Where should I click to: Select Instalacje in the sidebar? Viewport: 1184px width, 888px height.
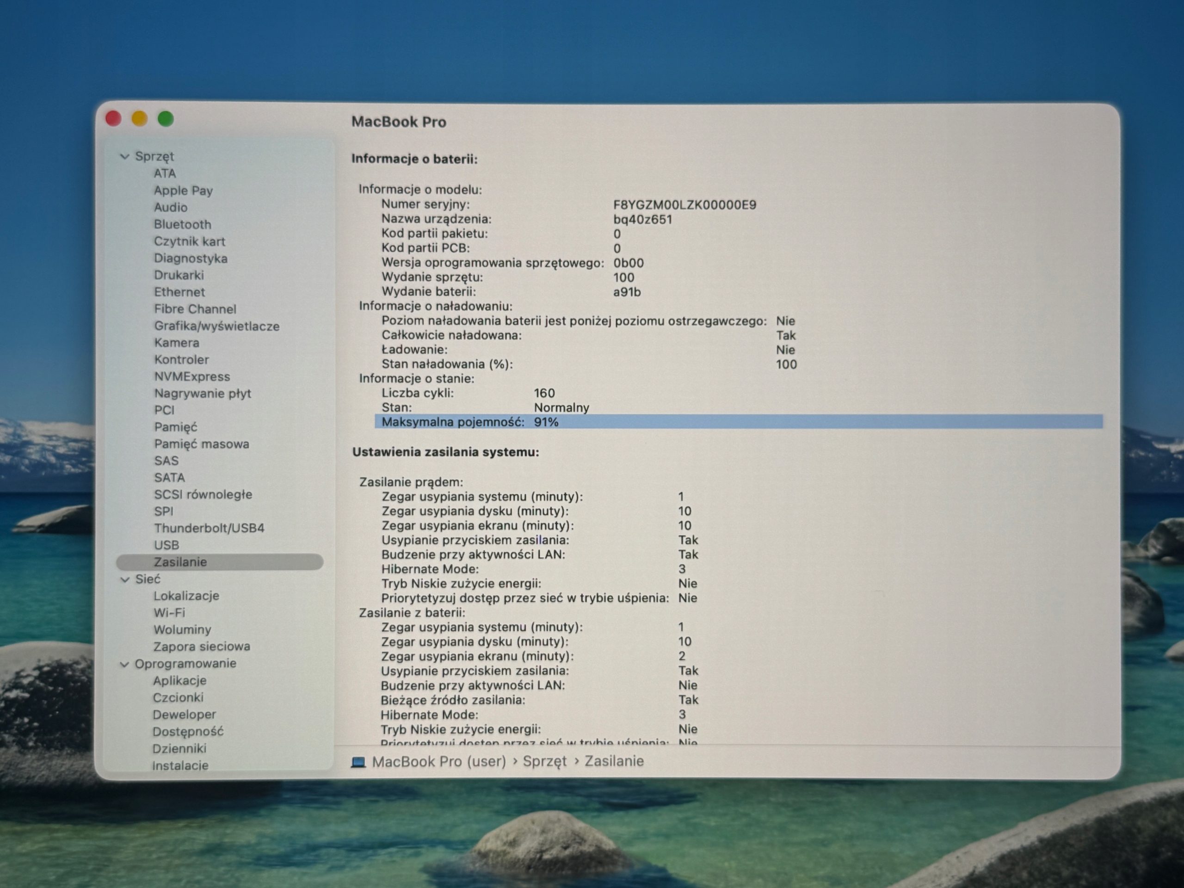coord(180,765)
